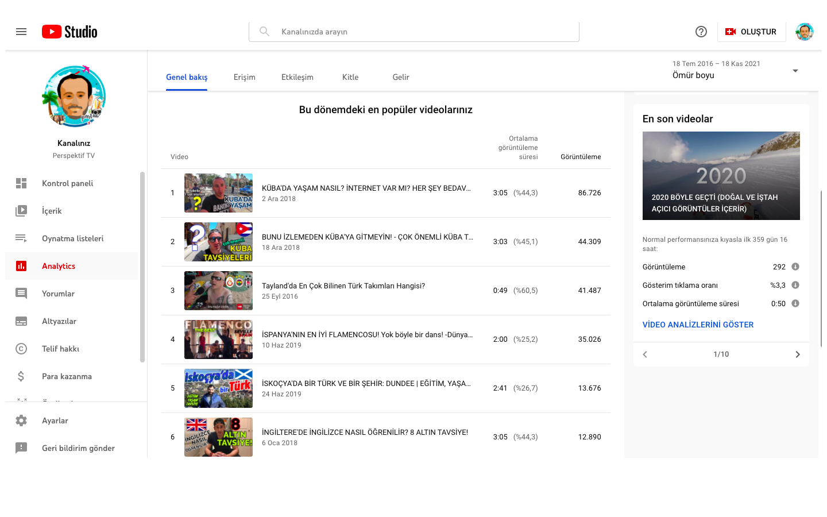Click the 86.726 views value
This screenshot has height=517, width=827.
(590, 193)
